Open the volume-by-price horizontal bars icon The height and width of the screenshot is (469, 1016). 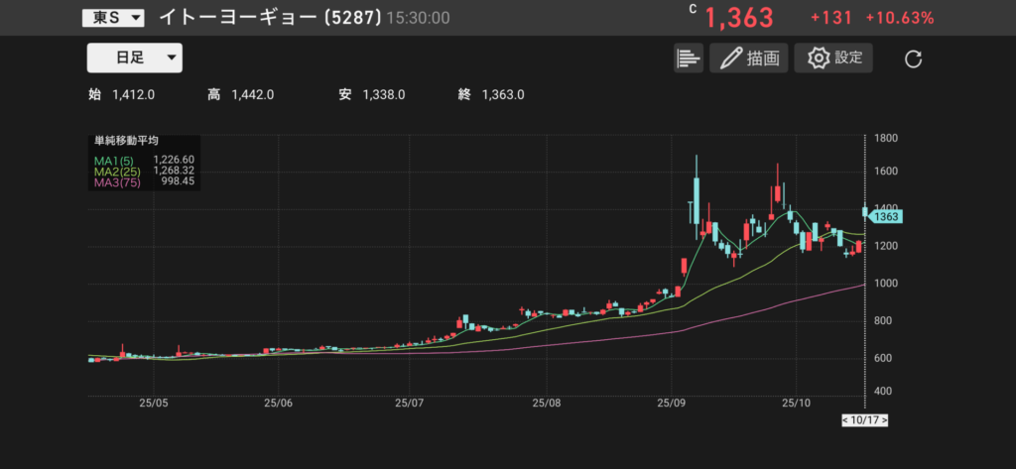point(688,59)
